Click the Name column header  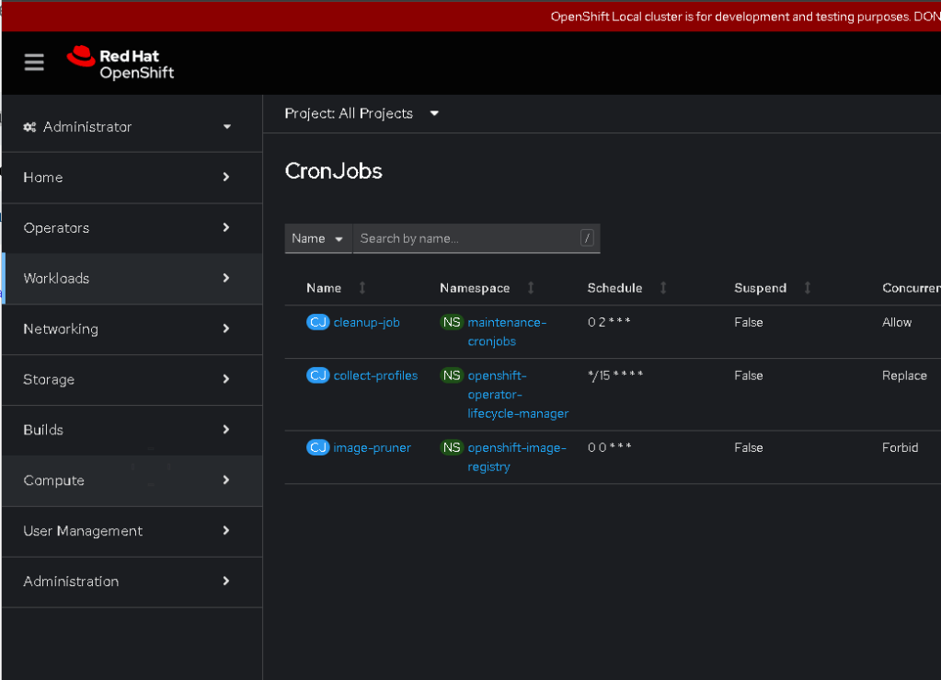click(x=324, y=288)
